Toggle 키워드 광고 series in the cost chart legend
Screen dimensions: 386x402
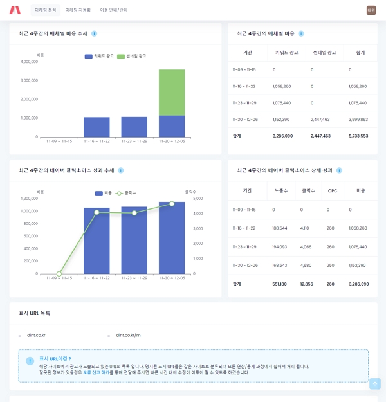[99, 57]
